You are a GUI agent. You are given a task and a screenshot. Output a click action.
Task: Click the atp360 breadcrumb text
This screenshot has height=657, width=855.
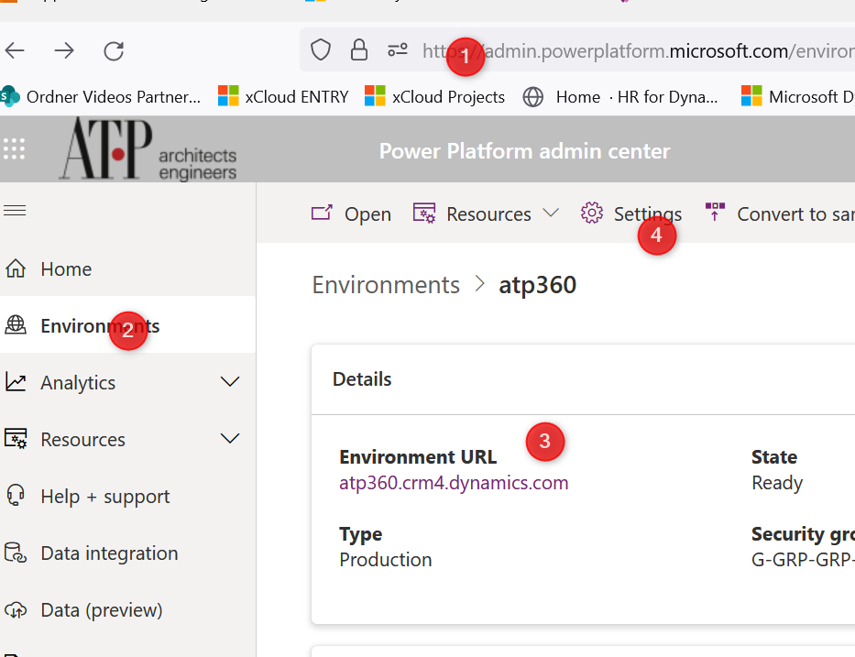coord(538,285)
